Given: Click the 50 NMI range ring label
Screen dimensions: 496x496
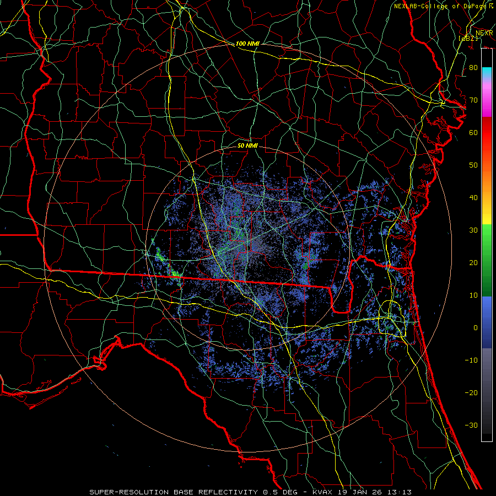Looking at the screenshot, I should 247,145.
